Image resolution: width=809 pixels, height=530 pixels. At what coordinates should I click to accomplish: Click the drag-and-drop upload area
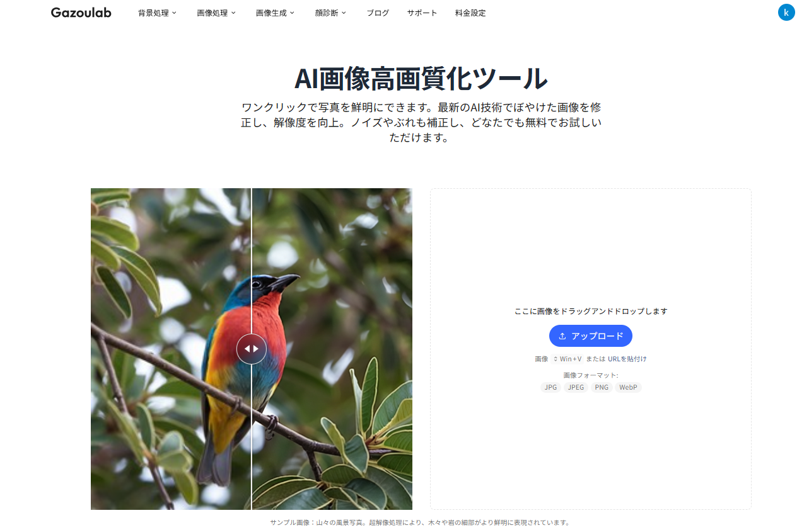[x=591, y=349]
